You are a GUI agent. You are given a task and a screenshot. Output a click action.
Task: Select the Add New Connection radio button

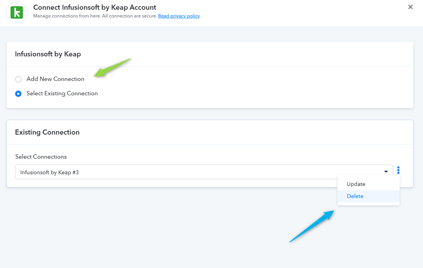[18, 79]
